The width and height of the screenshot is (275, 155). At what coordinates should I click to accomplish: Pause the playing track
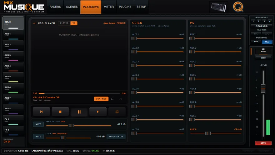(x=79, y=112)
